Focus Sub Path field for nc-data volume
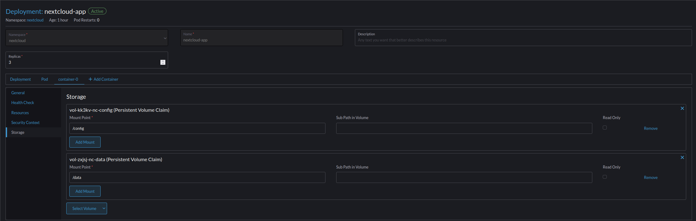Screen dimensions: 696x221 point(464,177)
